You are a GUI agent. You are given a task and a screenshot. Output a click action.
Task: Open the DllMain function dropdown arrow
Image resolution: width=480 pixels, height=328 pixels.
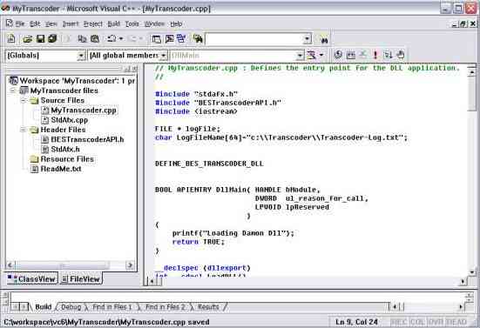tap(300, 56)
